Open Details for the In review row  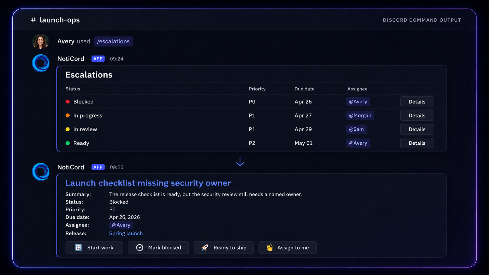point(417,129)
